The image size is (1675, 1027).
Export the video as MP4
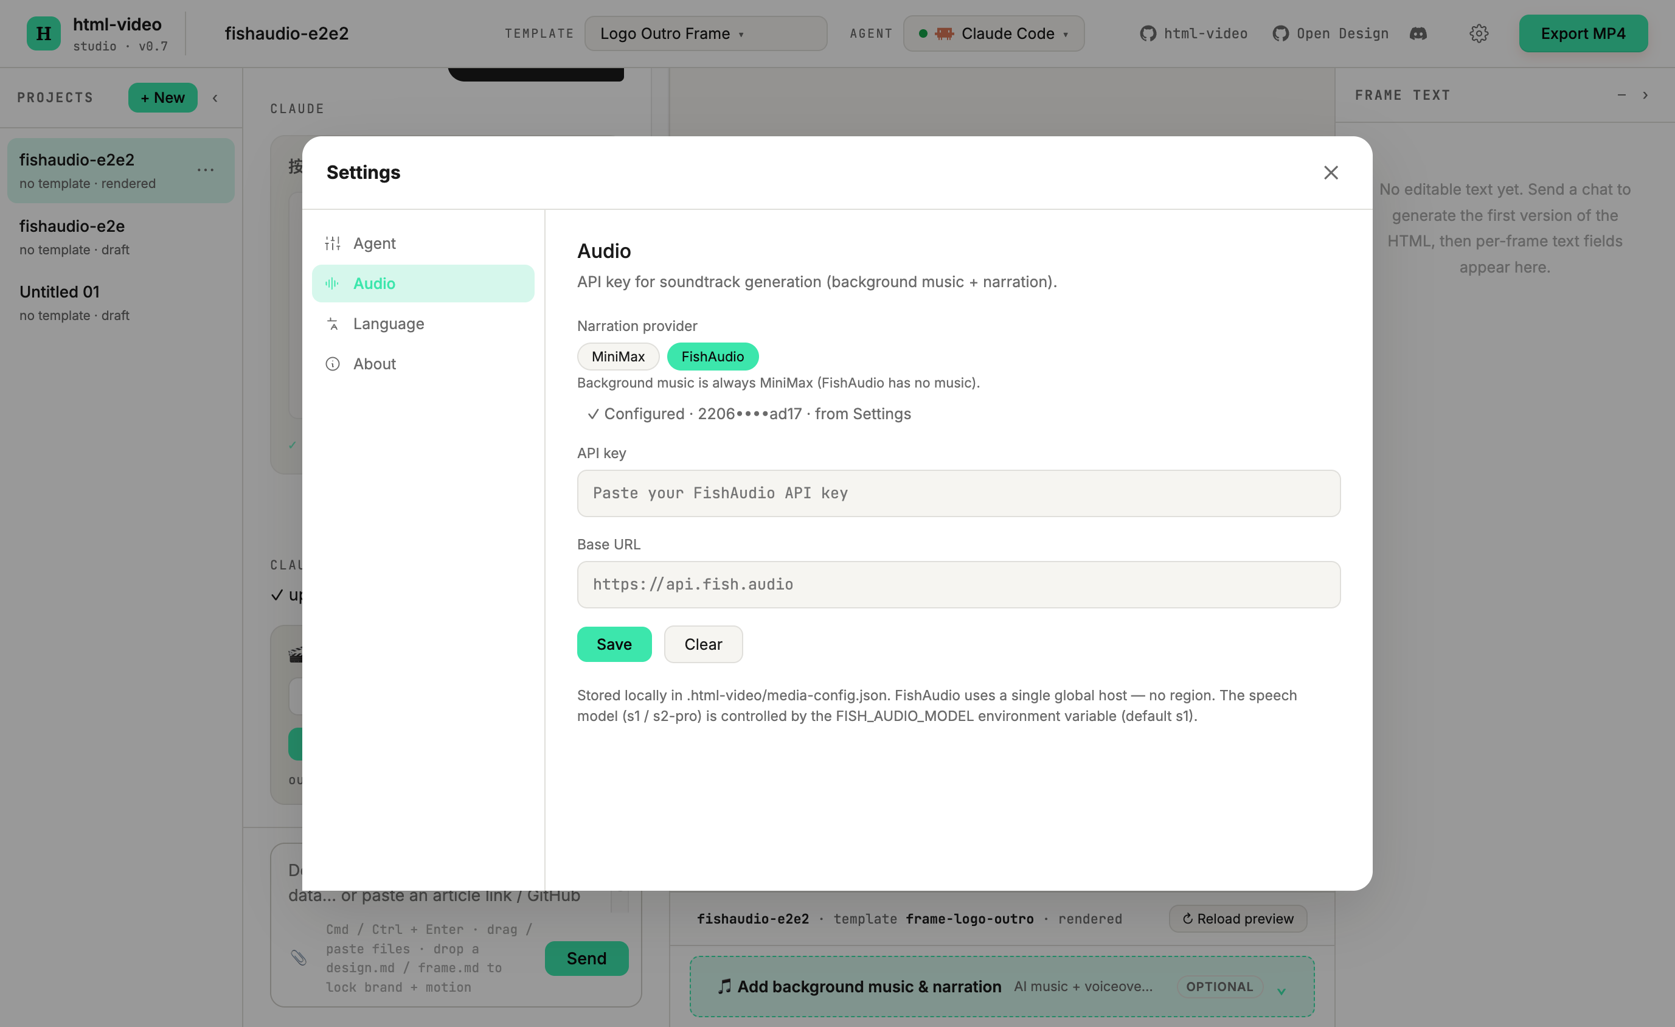(1583, 33)
